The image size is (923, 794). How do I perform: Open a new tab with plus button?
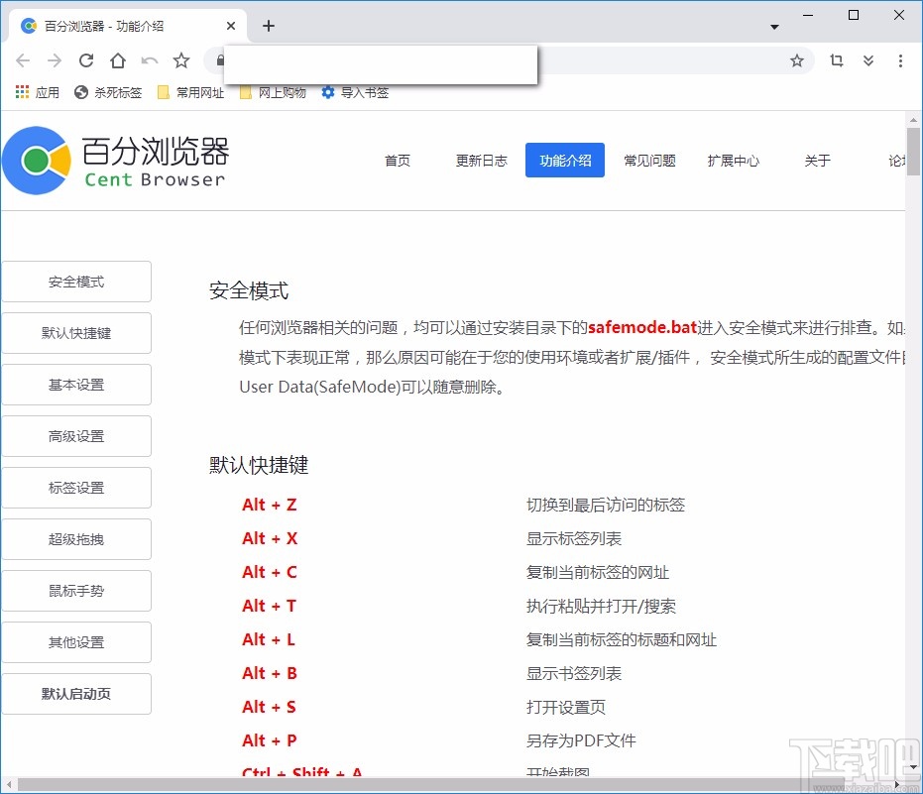269,26
